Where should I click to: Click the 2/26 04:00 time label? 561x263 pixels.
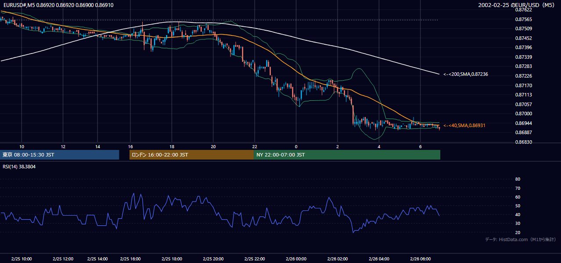pyautogui.click(x=379, y=259)
